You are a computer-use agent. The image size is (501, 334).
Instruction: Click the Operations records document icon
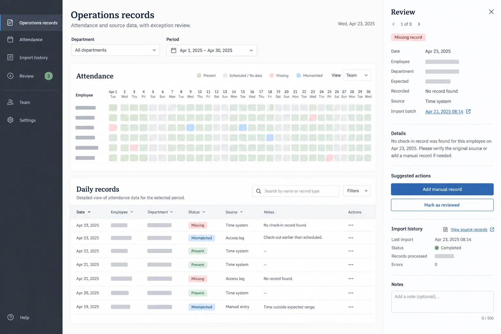point(10,23)
